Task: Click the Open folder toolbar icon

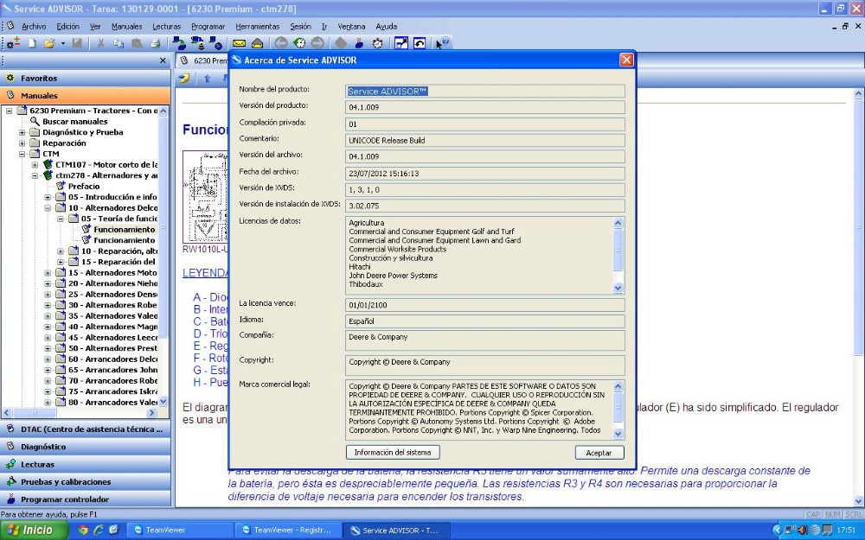Action: (x=49, y=43)
